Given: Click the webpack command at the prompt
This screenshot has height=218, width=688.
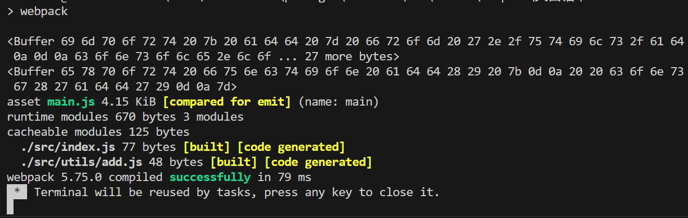Looking at the screenshot, I should click(44, 11).
